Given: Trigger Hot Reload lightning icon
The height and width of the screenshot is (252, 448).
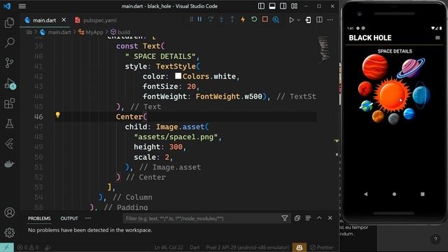Looking at the screenshot, I should tap(243, 20).
